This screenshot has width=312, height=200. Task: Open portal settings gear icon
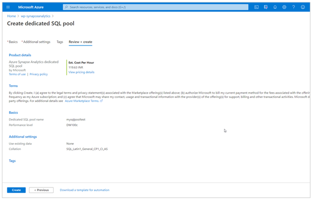284,7
